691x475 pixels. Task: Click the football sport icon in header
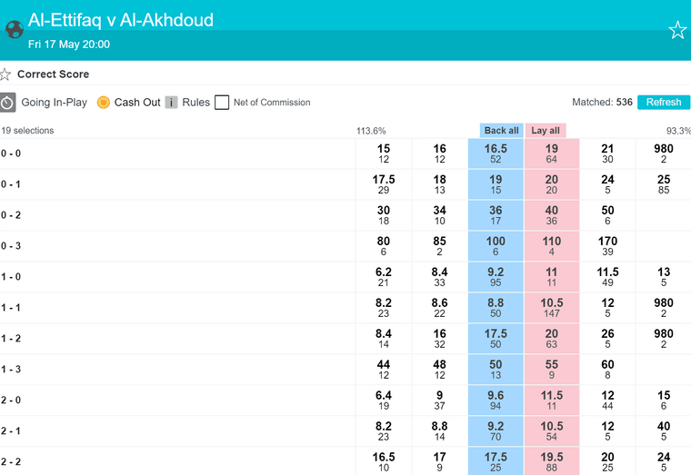(15, 29)
